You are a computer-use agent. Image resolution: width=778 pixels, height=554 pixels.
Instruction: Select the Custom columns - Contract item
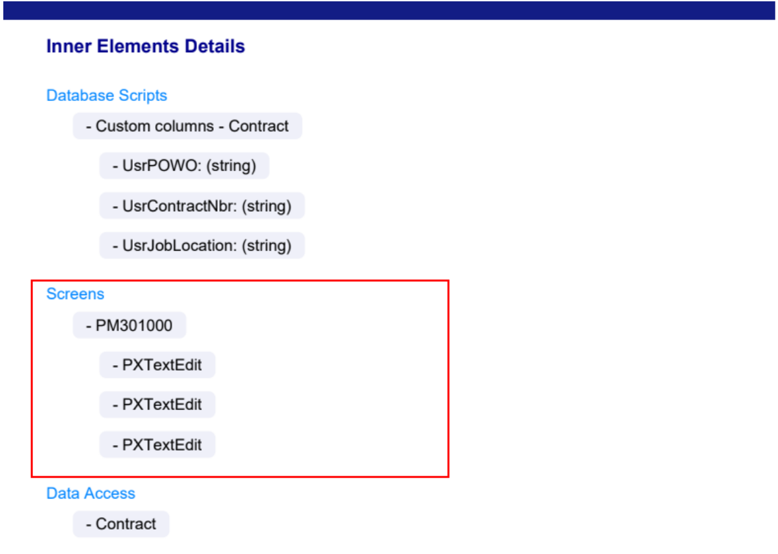(187, 126)
